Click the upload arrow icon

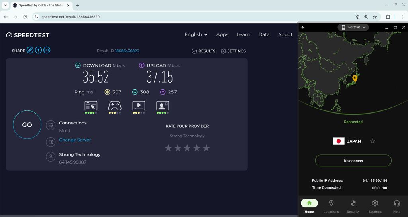141,65
